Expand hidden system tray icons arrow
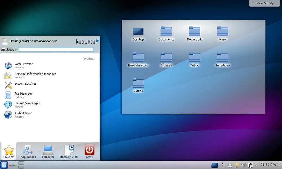Image resolution: width=282 pixels, height=169 pixels. (257, 165)
